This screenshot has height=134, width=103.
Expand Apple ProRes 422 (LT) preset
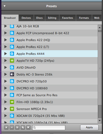(6, 47)
